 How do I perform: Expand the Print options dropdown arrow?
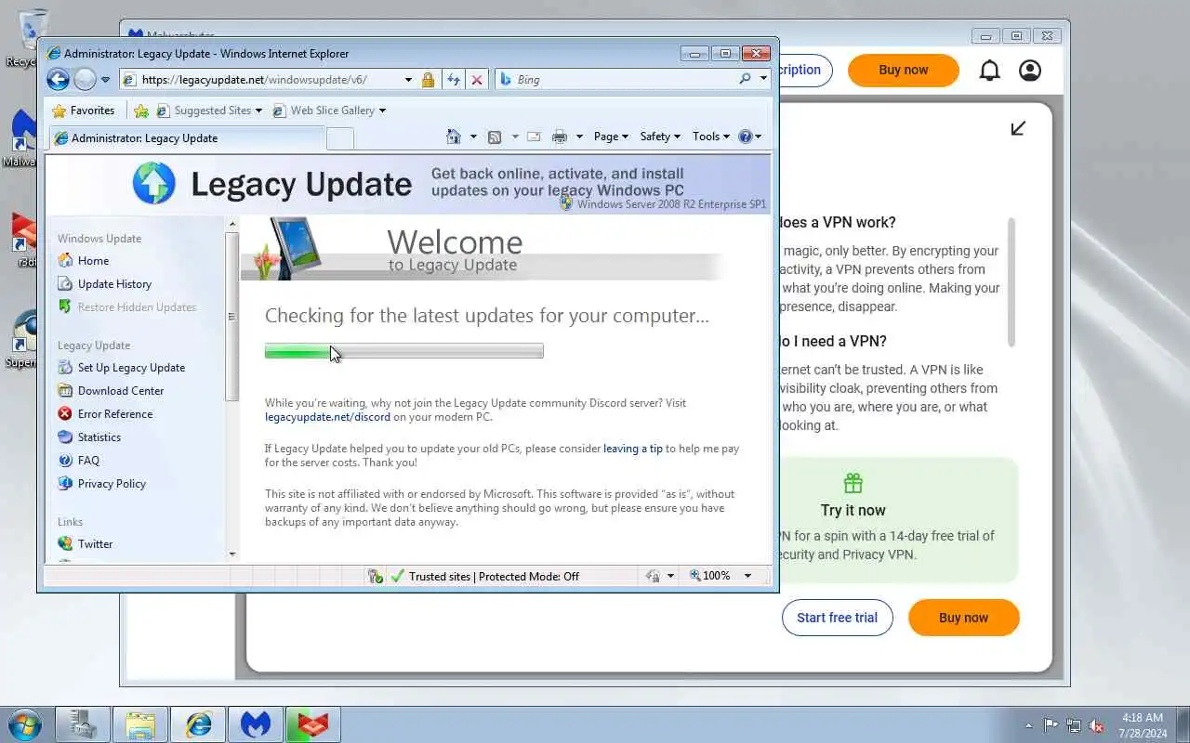578,137
